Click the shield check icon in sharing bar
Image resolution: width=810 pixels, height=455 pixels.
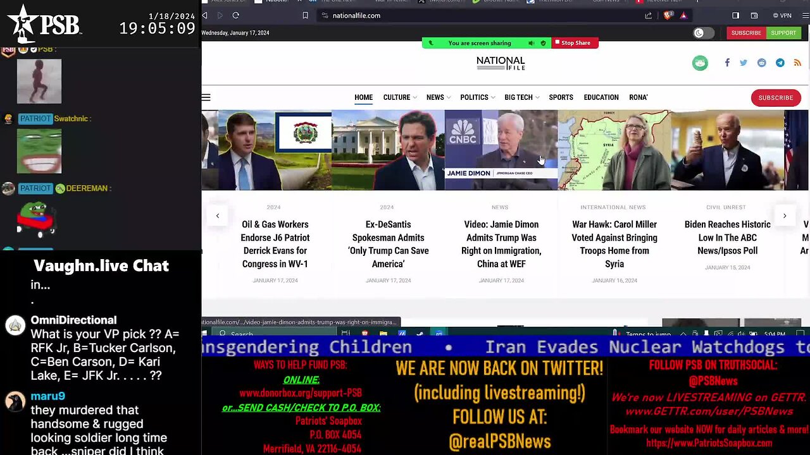(543, 43)
